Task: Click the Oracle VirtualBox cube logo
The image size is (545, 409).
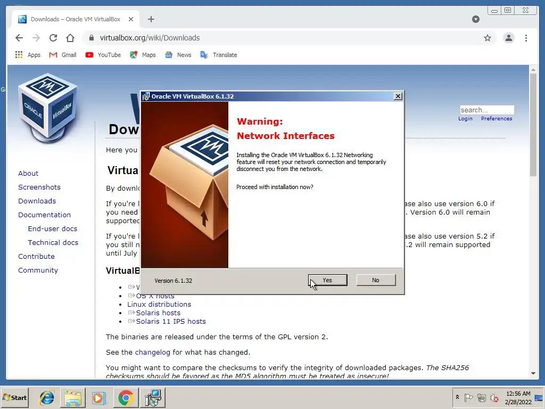Action: coord(47,108)
